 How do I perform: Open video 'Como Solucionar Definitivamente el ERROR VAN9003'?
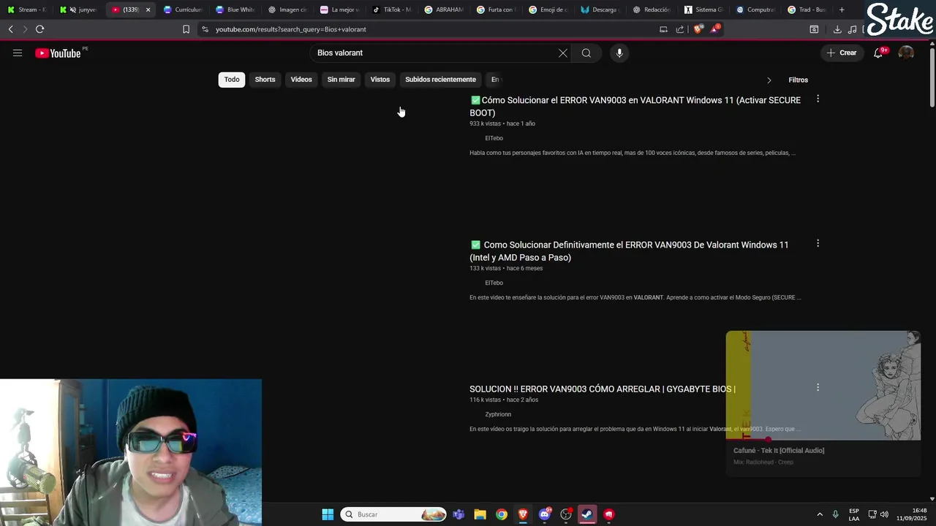(x=629, y=251)
